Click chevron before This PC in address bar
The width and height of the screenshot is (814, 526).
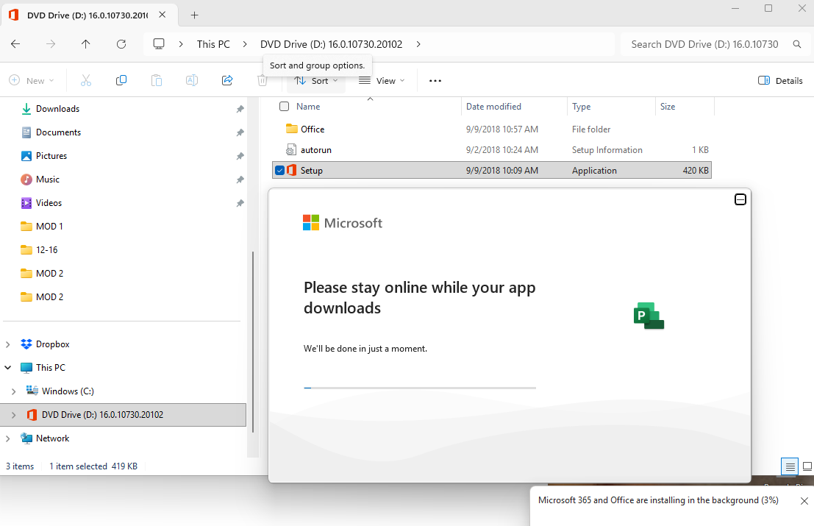coord(181,44)
